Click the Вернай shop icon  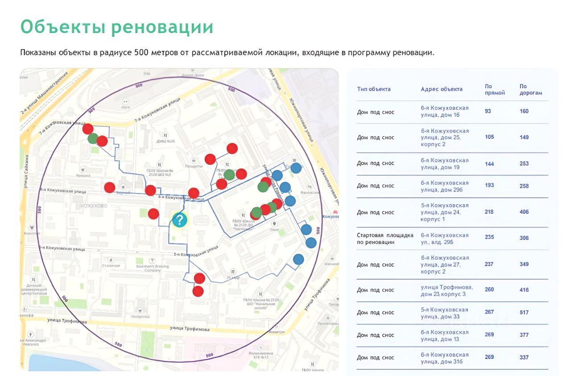coord(124,188)
